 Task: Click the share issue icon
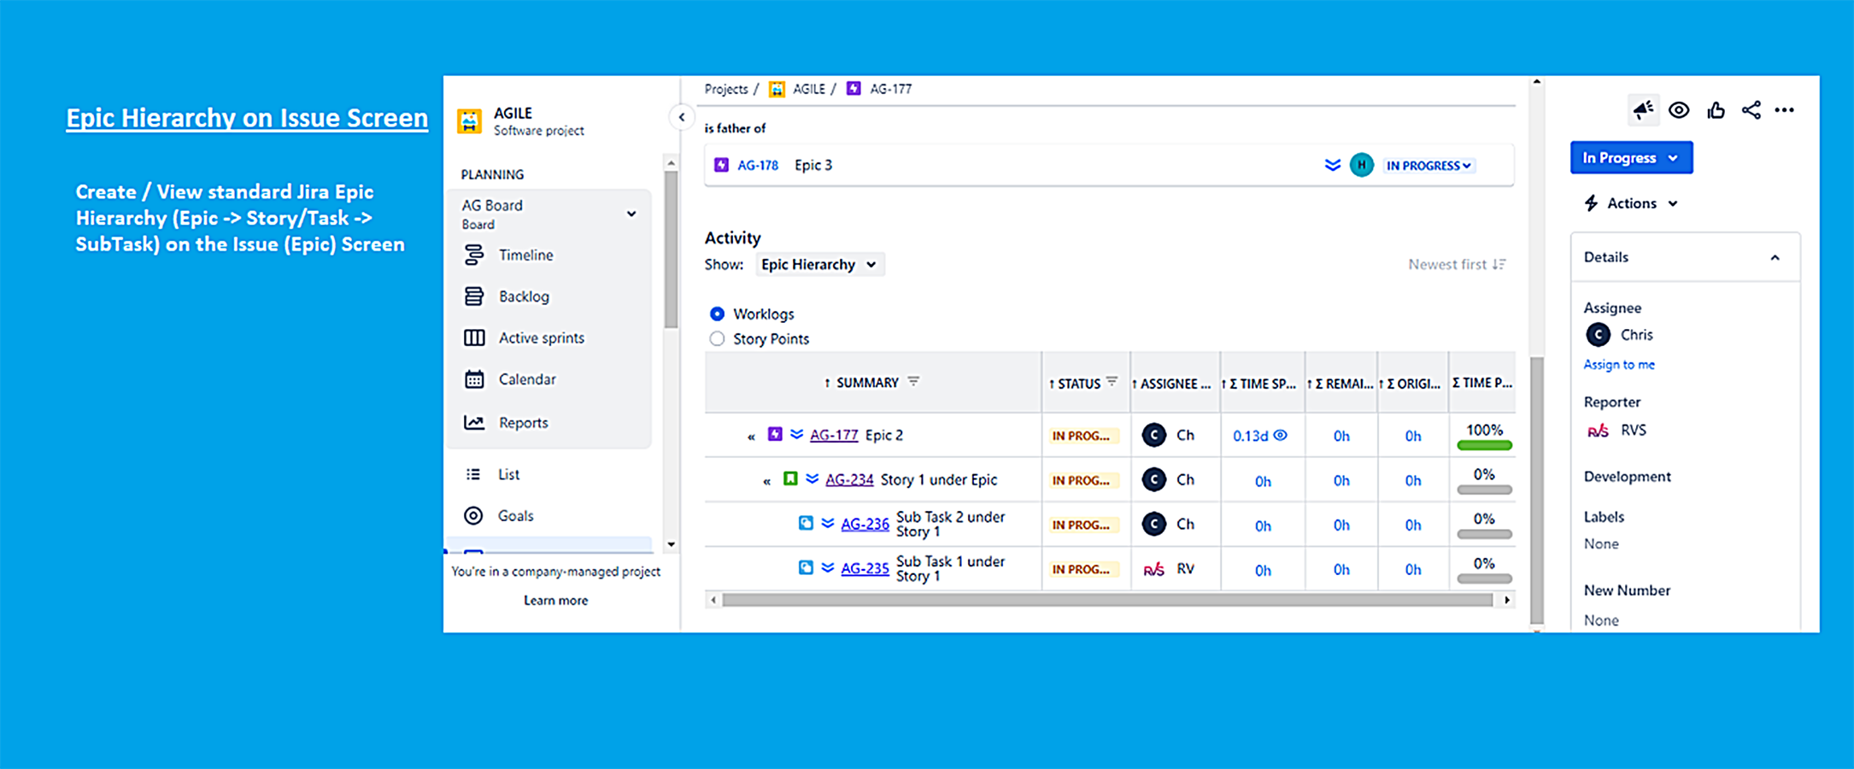pyautogui.click(x=1751, y=110)
